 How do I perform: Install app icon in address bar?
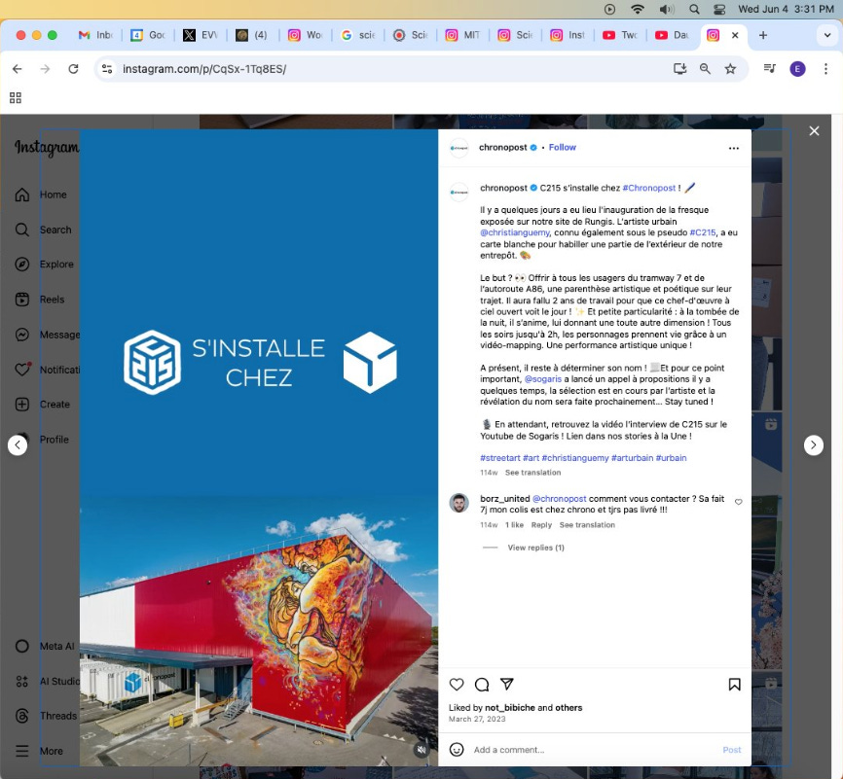pos(680,69)
